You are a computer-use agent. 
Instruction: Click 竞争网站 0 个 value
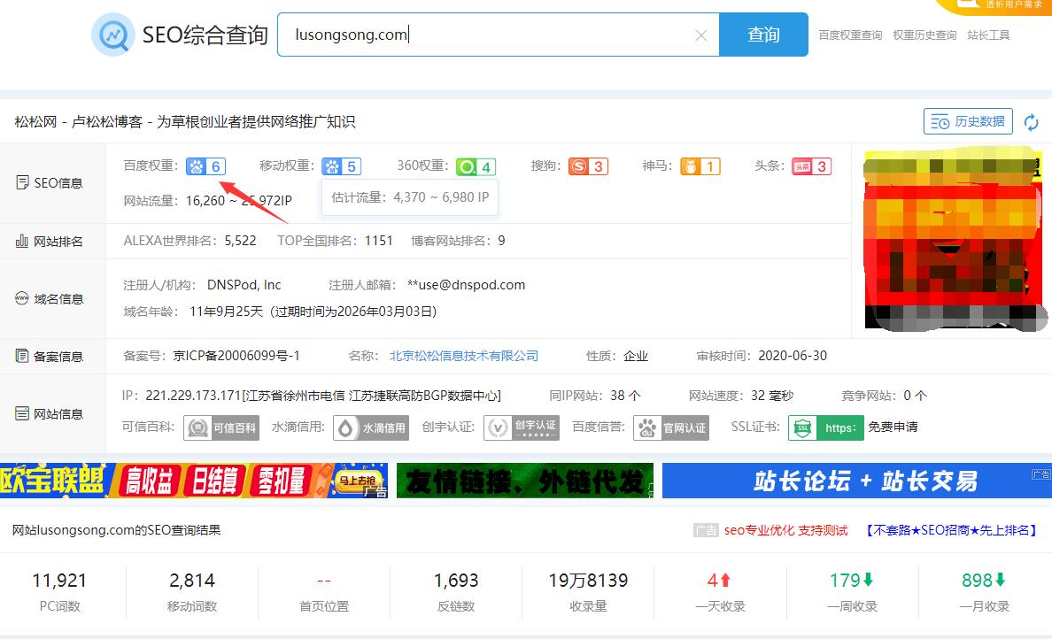pos(915,396)
